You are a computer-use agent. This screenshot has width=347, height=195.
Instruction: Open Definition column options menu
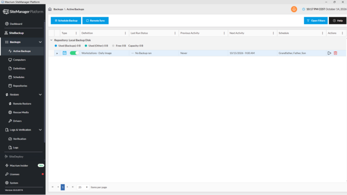point(125,33)
